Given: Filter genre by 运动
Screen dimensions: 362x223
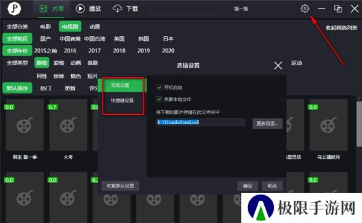Looking at the screenshot, I should (296, 63).
